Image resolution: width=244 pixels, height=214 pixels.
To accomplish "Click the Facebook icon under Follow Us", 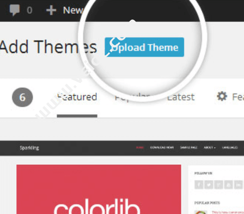I will [x=199, y=185].
